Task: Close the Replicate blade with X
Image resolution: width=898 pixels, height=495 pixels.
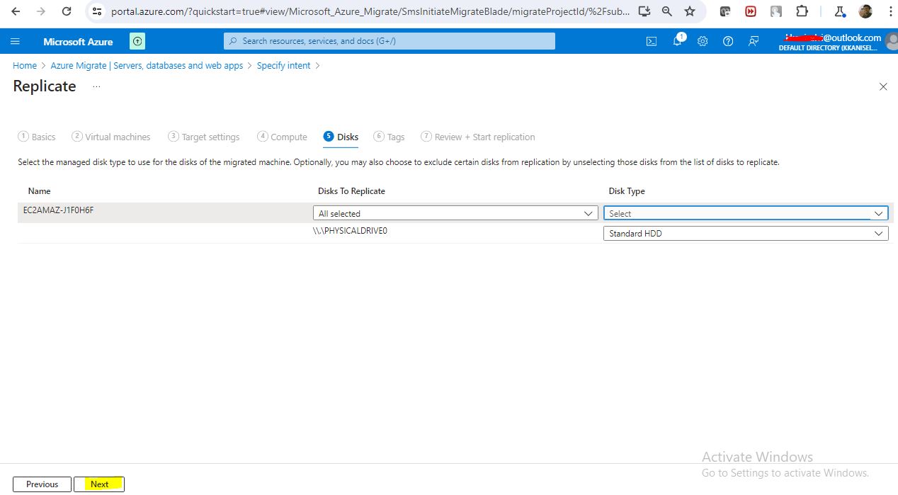Action: [x=882, y=86]
